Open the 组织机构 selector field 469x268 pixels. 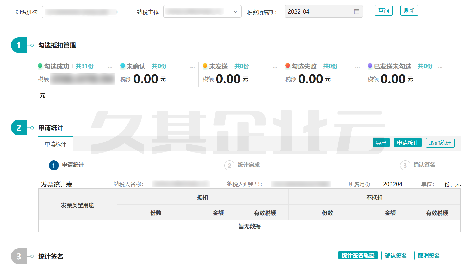(81, 12)
